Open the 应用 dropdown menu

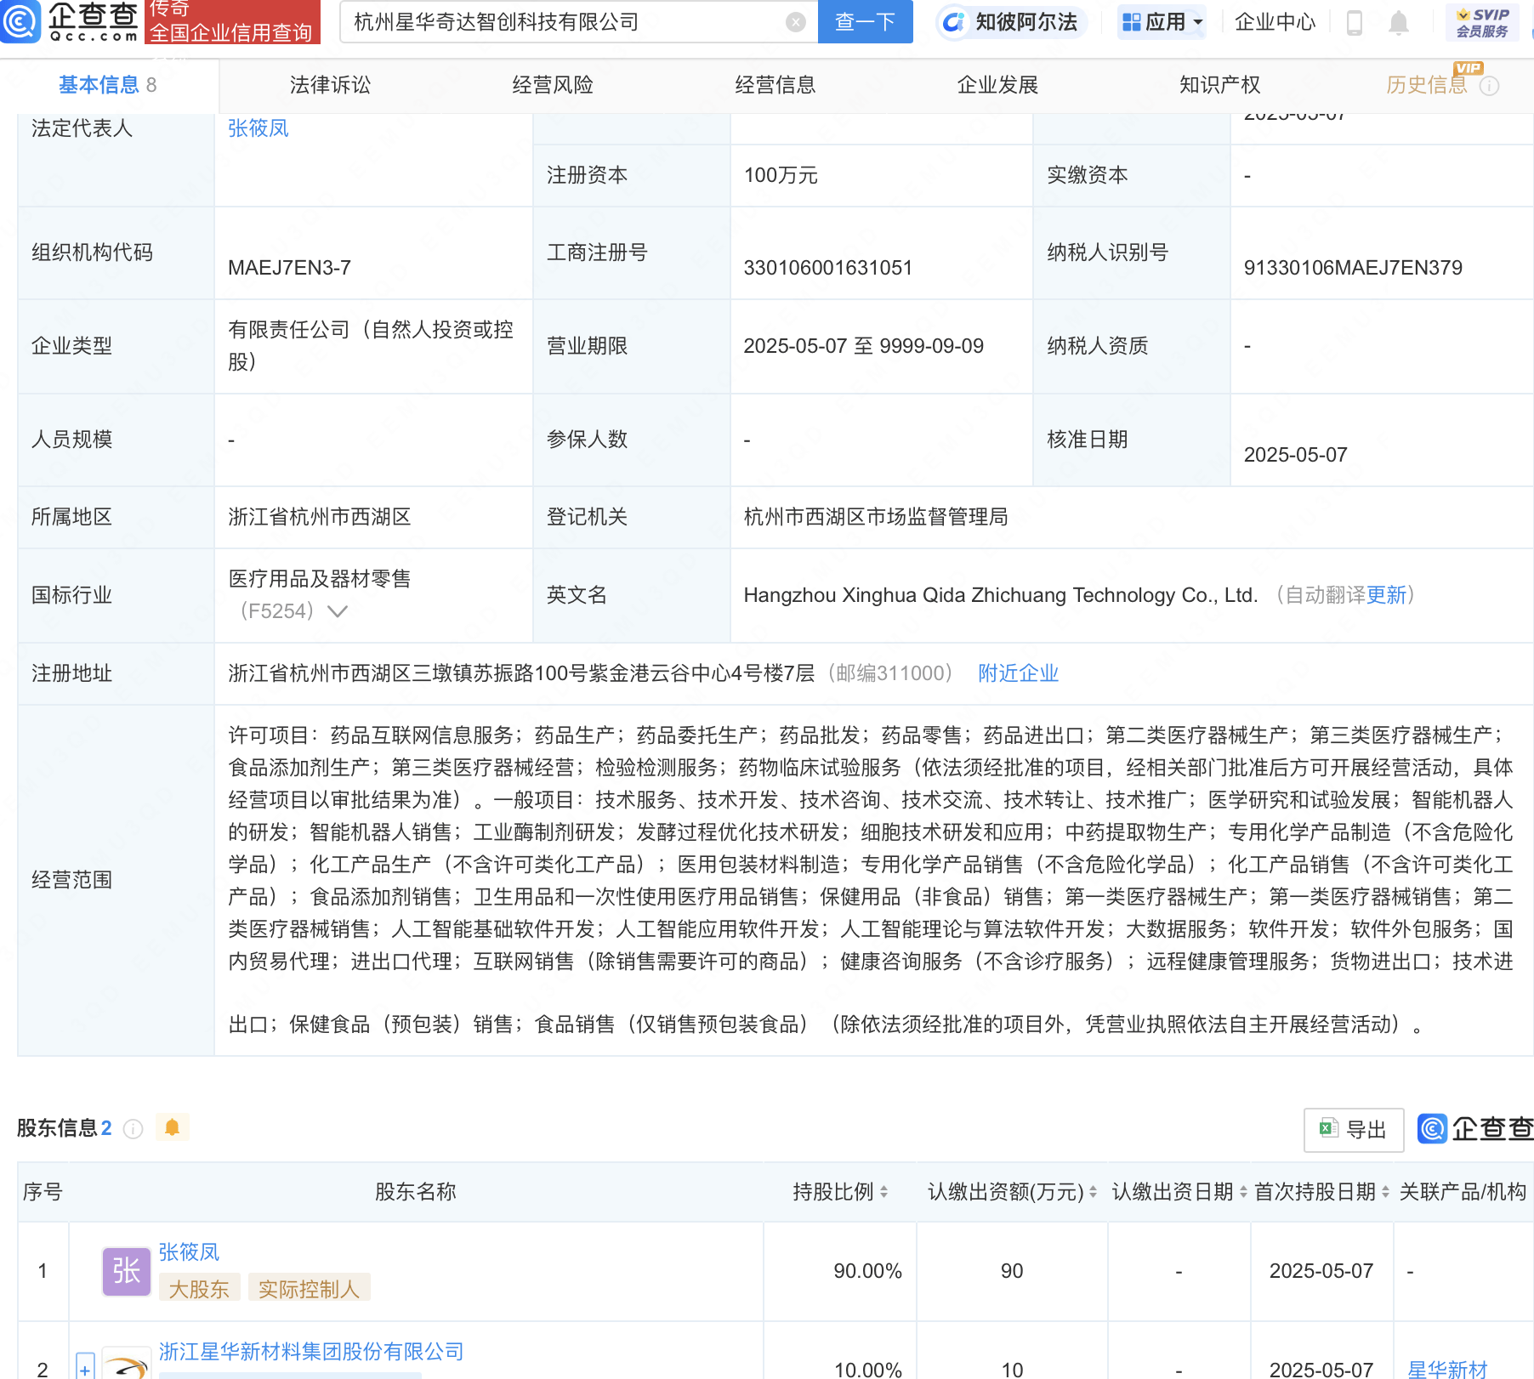[1162, 22]
